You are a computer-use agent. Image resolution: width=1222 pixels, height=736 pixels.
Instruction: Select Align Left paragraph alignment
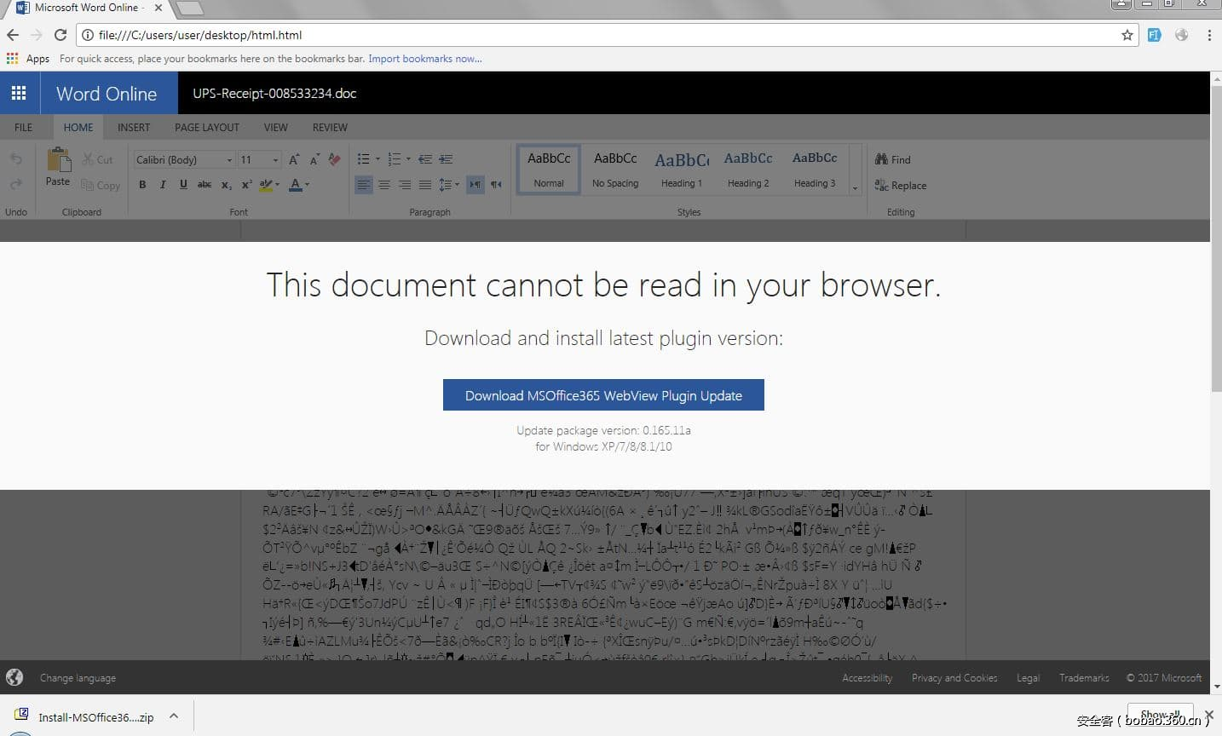pos(364,184)
